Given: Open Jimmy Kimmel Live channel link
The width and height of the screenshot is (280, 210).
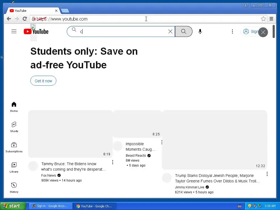Looking at the screenshot, I should 189,187.
